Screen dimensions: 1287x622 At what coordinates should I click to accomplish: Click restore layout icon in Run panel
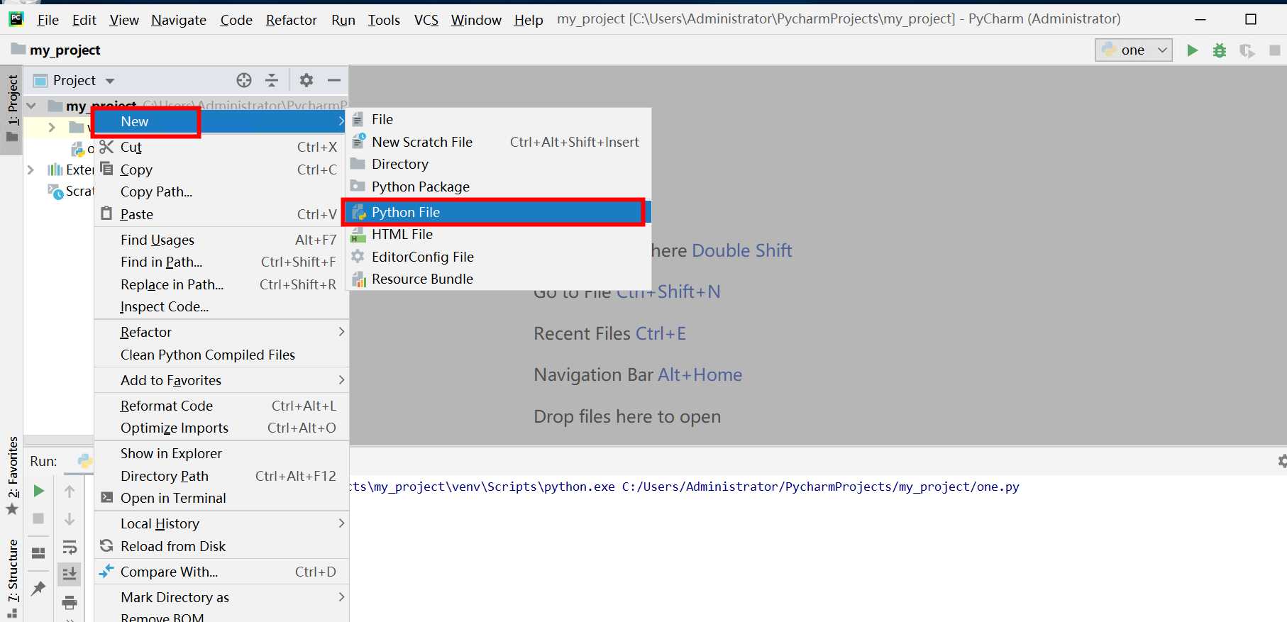pyautogui.click(x=39, y=552)
